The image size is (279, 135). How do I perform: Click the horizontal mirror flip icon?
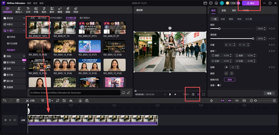pyautogui.click(x=226, y=73)
